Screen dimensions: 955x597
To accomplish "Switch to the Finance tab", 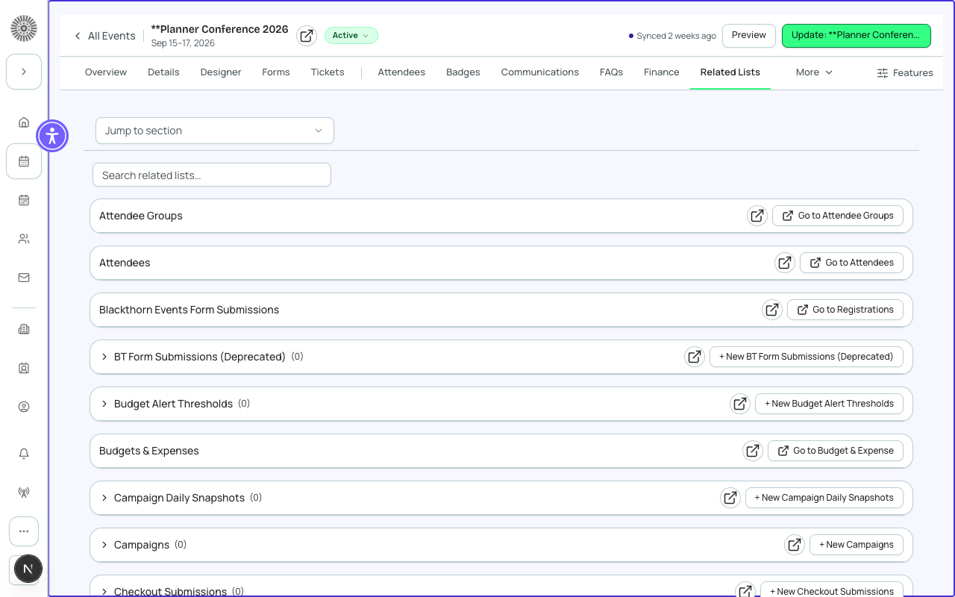I will (662, 72).
